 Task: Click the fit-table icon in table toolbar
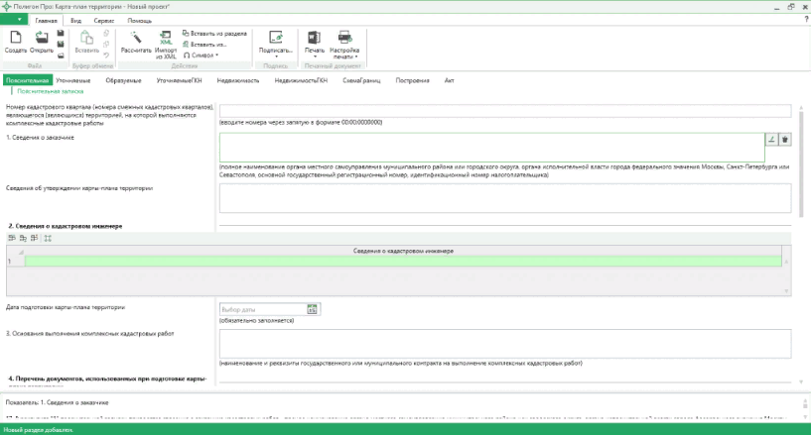point(48,238)
